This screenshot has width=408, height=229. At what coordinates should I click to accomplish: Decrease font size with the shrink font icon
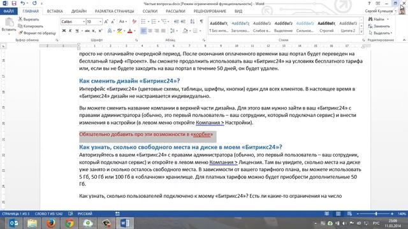(x=113, y=22)
